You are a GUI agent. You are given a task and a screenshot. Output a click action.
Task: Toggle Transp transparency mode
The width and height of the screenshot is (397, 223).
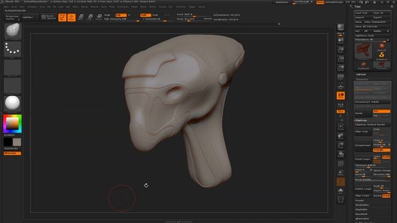(x=341, y=173)
